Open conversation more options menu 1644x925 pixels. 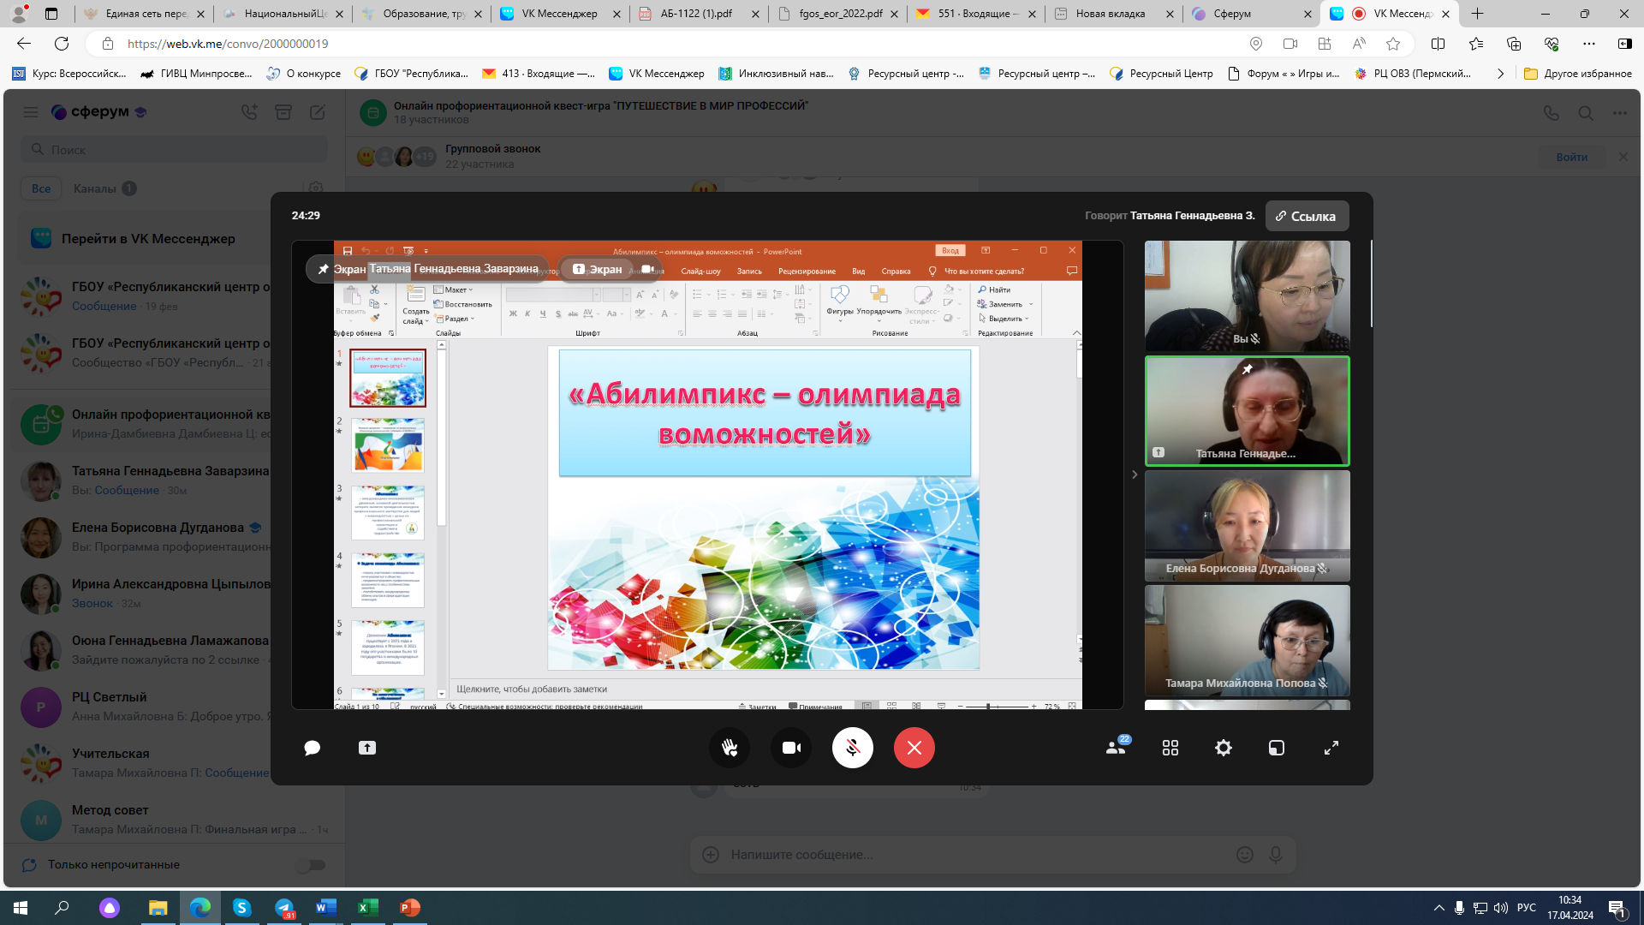pyautogui.click(x=1620, y=113)
